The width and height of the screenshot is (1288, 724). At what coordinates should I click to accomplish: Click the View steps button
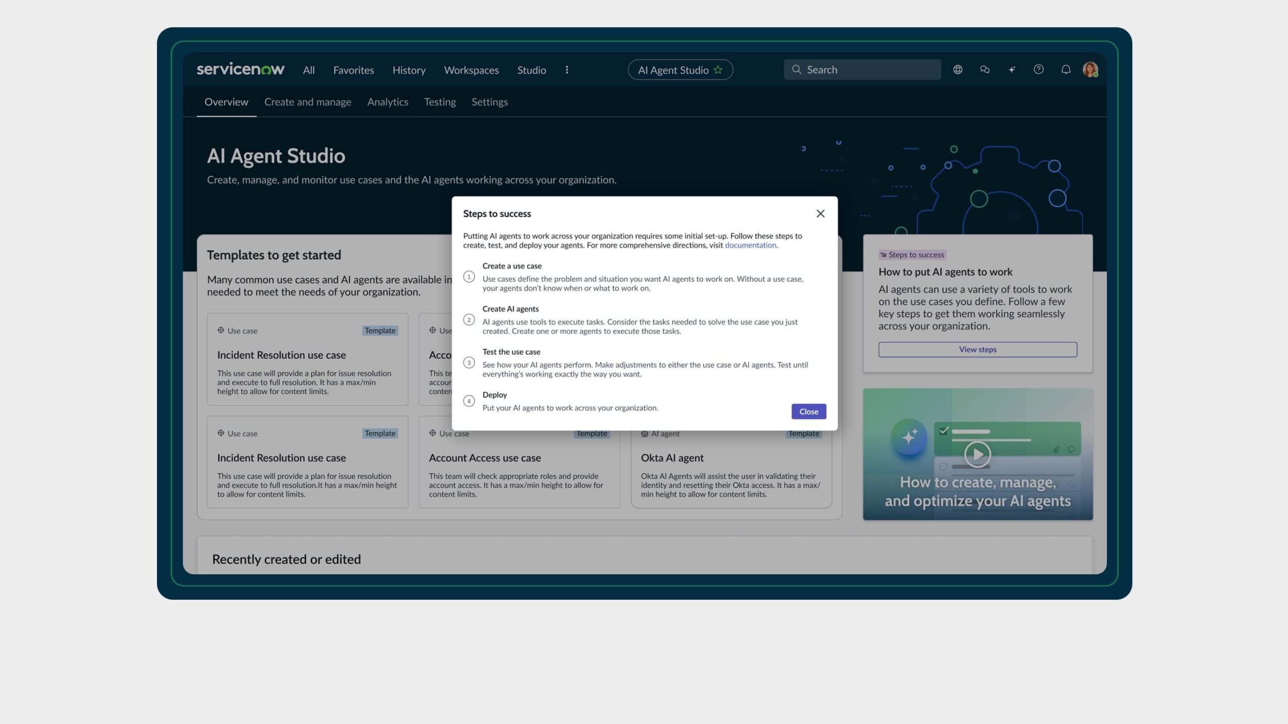coord(978,349)
